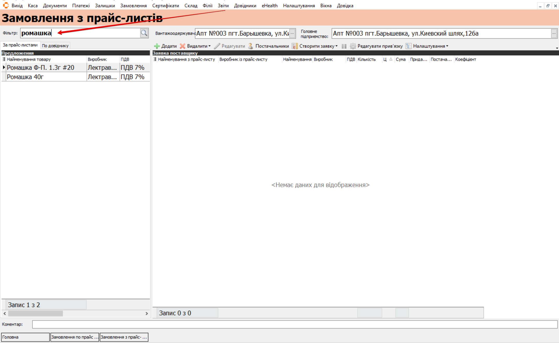Image resolution: width=559 pixels, height=343 pixels.
Task: Click the gear icon for Редагувати прив'язку
Action: coord(353,46)
